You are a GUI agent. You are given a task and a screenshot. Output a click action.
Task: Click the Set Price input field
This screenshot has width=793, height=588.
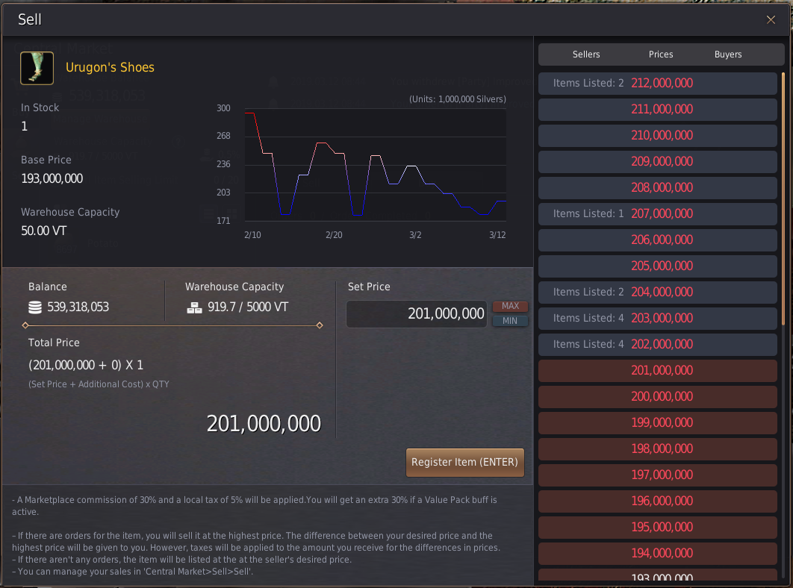coord(417,314)
